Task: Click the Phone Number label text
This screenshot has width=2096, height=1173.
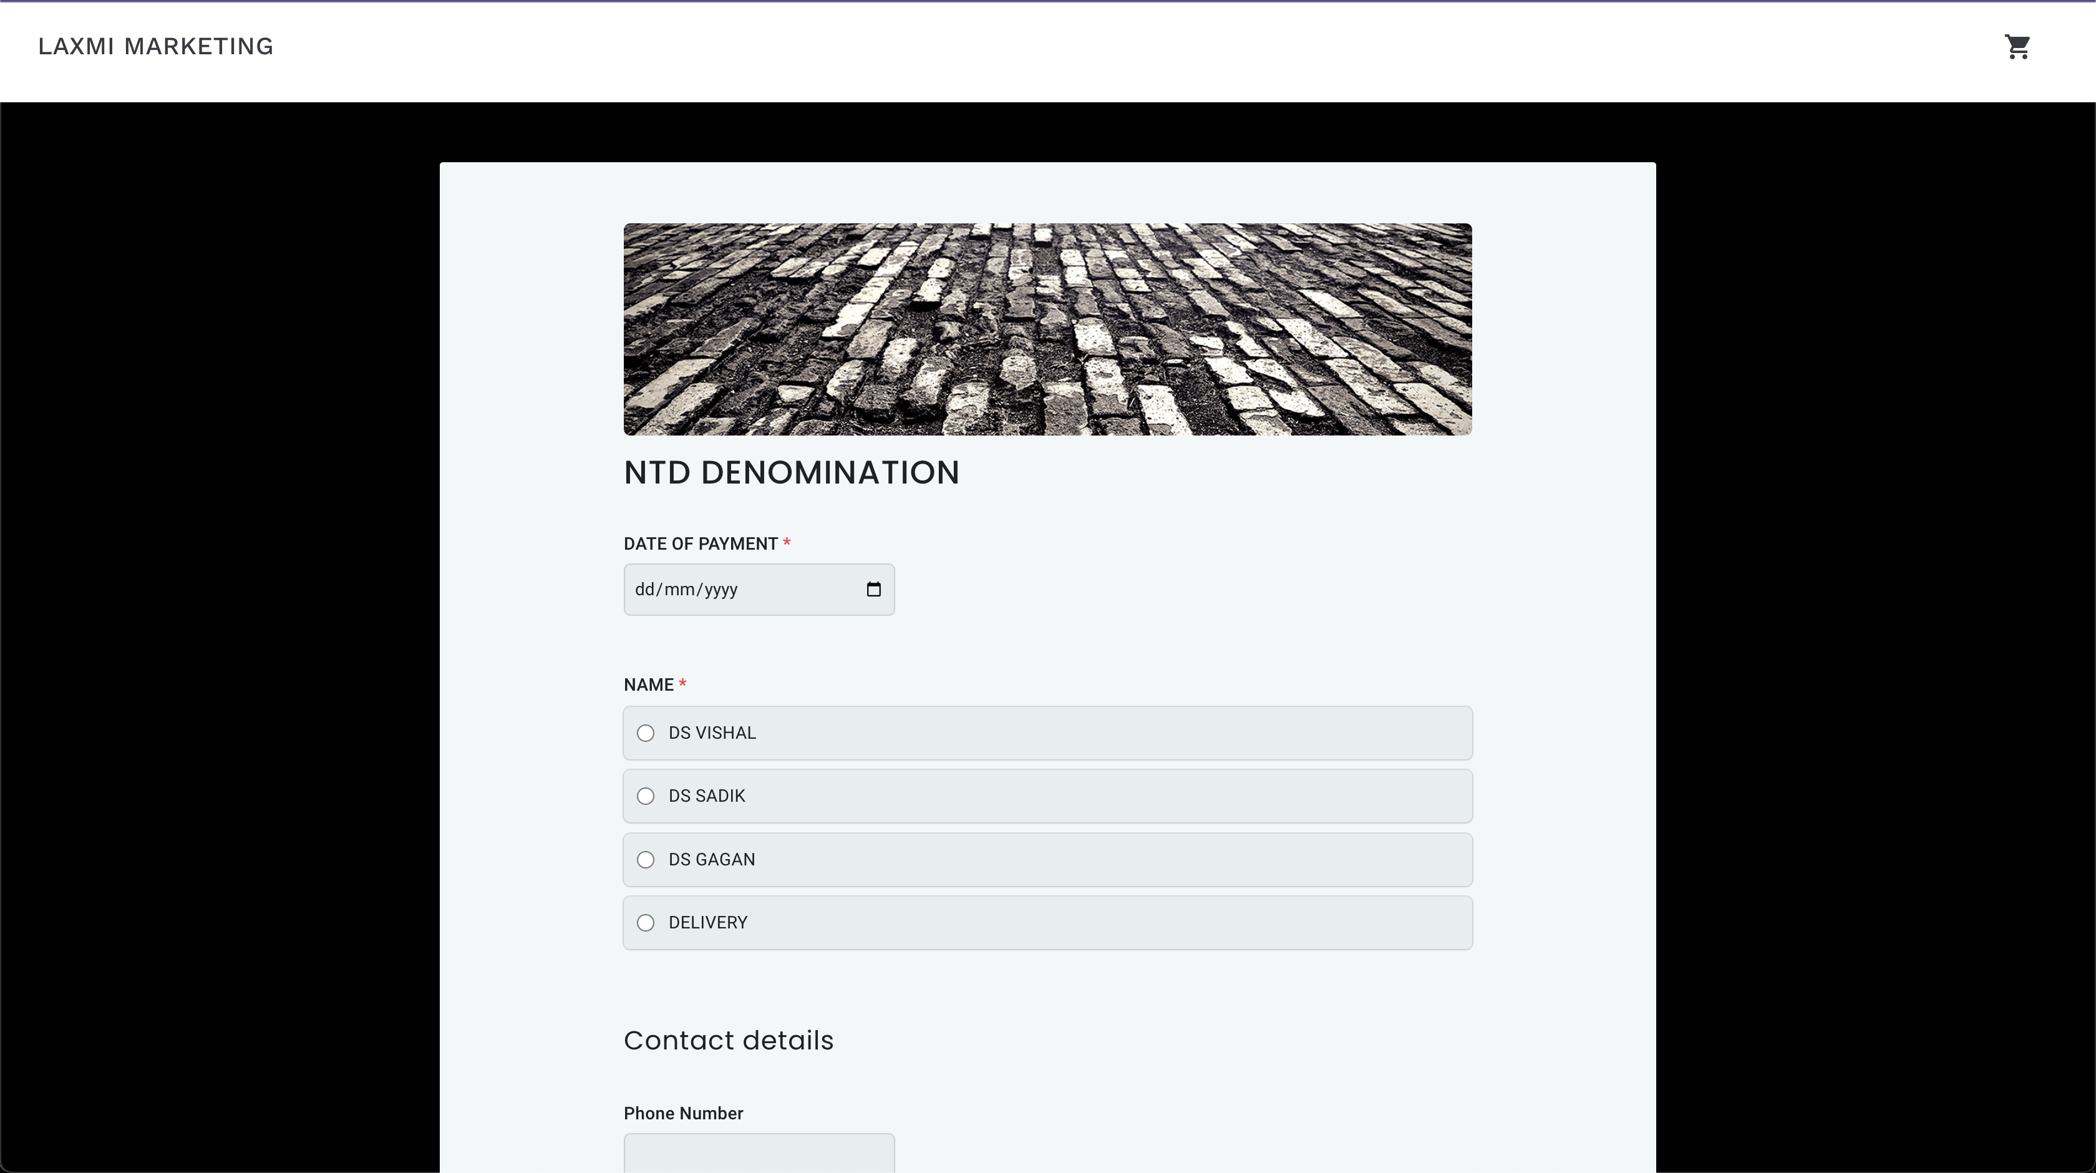Action: coord(682,1114)
